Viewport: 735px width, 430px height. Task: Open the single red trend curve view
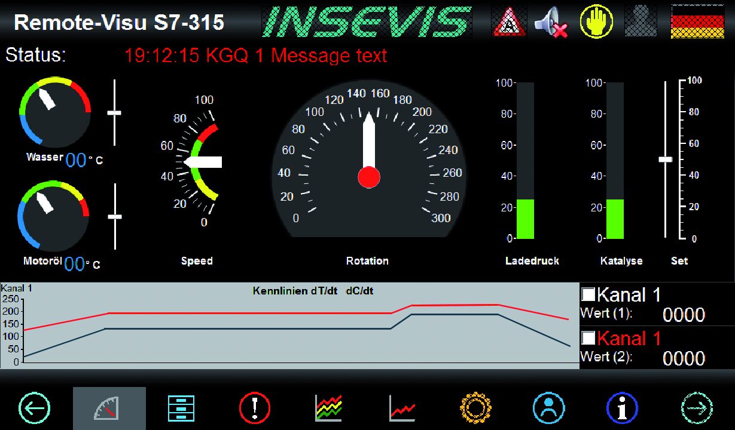coord(401,407)
